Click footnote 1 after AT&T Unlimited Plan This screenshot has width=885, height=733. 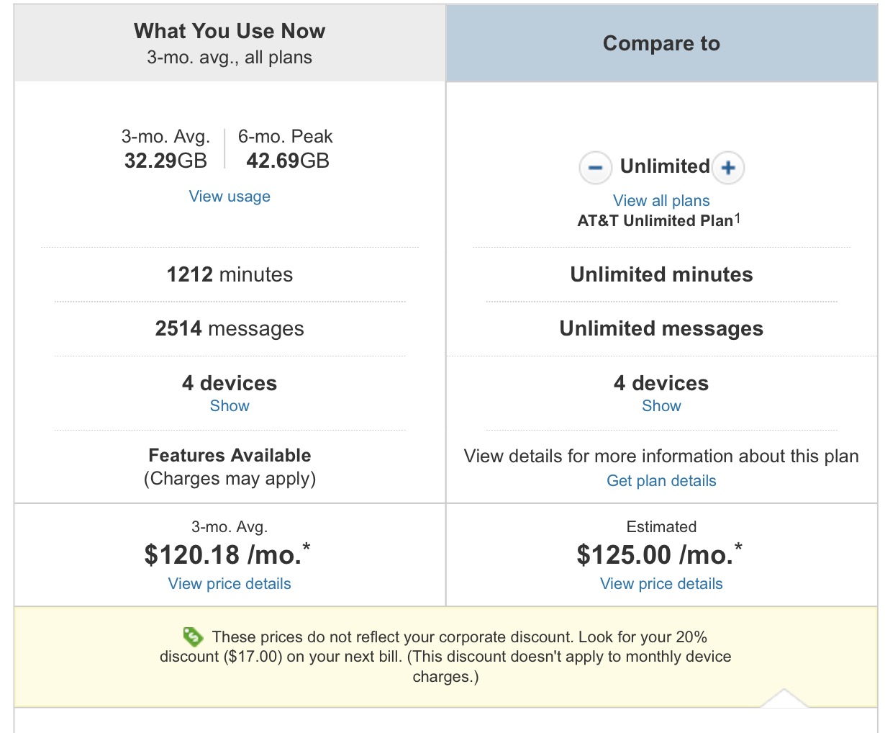pos(737,218)
